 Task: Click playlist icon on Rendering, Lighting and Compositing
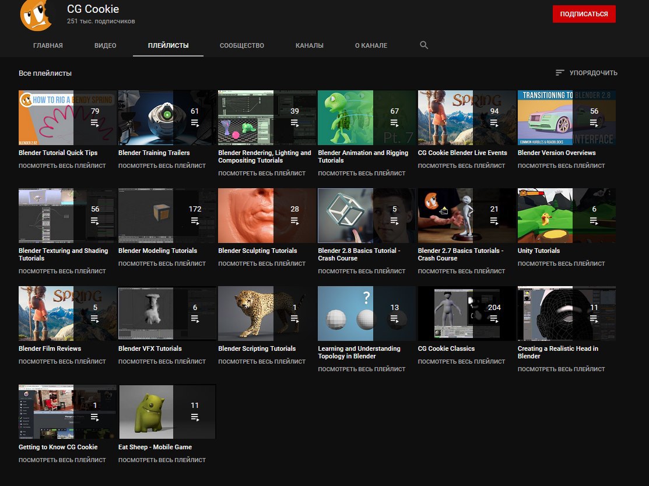tap(294, 124)
